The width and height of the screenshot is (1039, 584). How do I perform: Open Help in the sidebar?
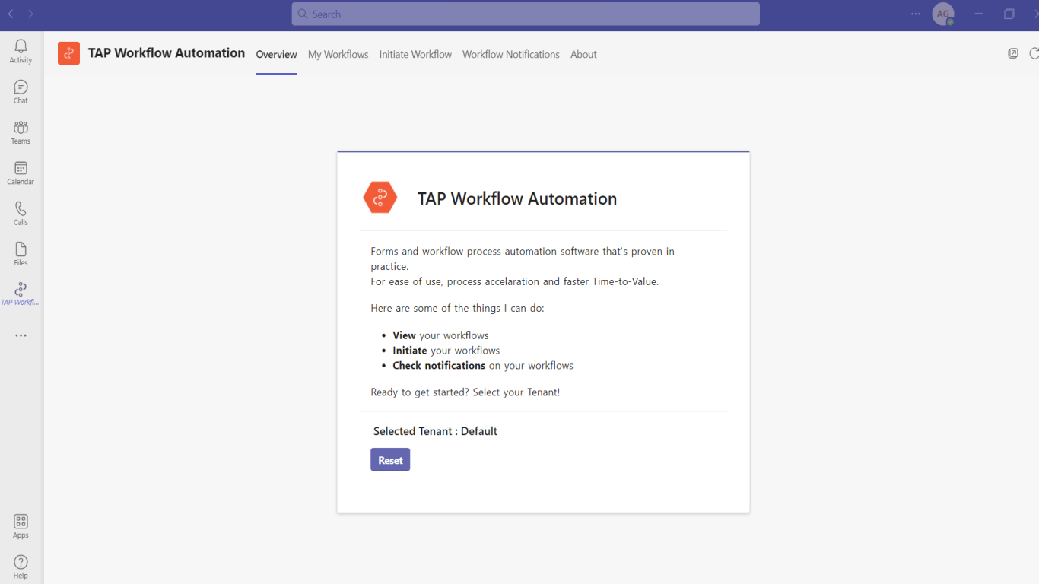(x=21, y=567)
